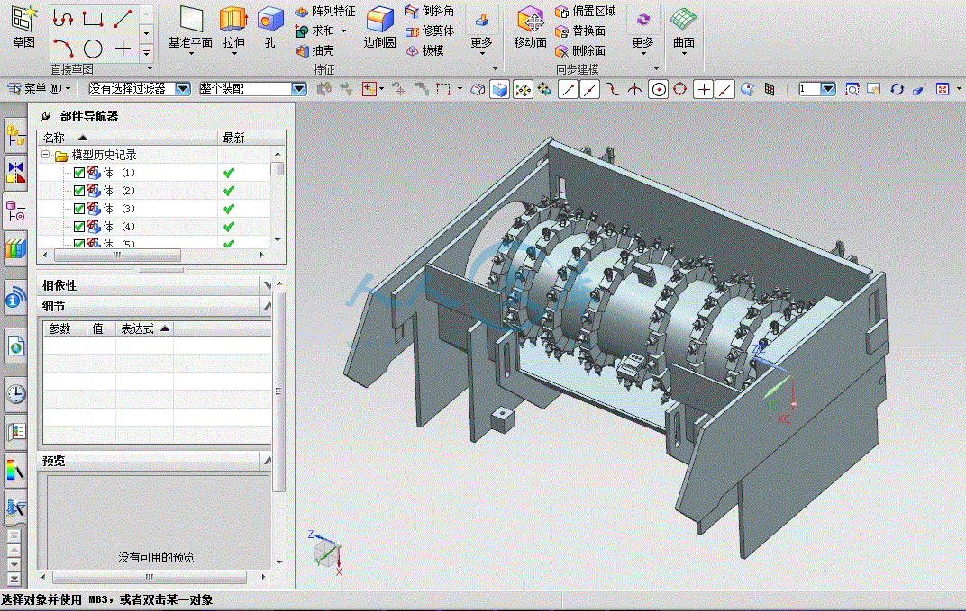
Task: Open the Reuse Library books icon
Action: (x=15, y=249)
